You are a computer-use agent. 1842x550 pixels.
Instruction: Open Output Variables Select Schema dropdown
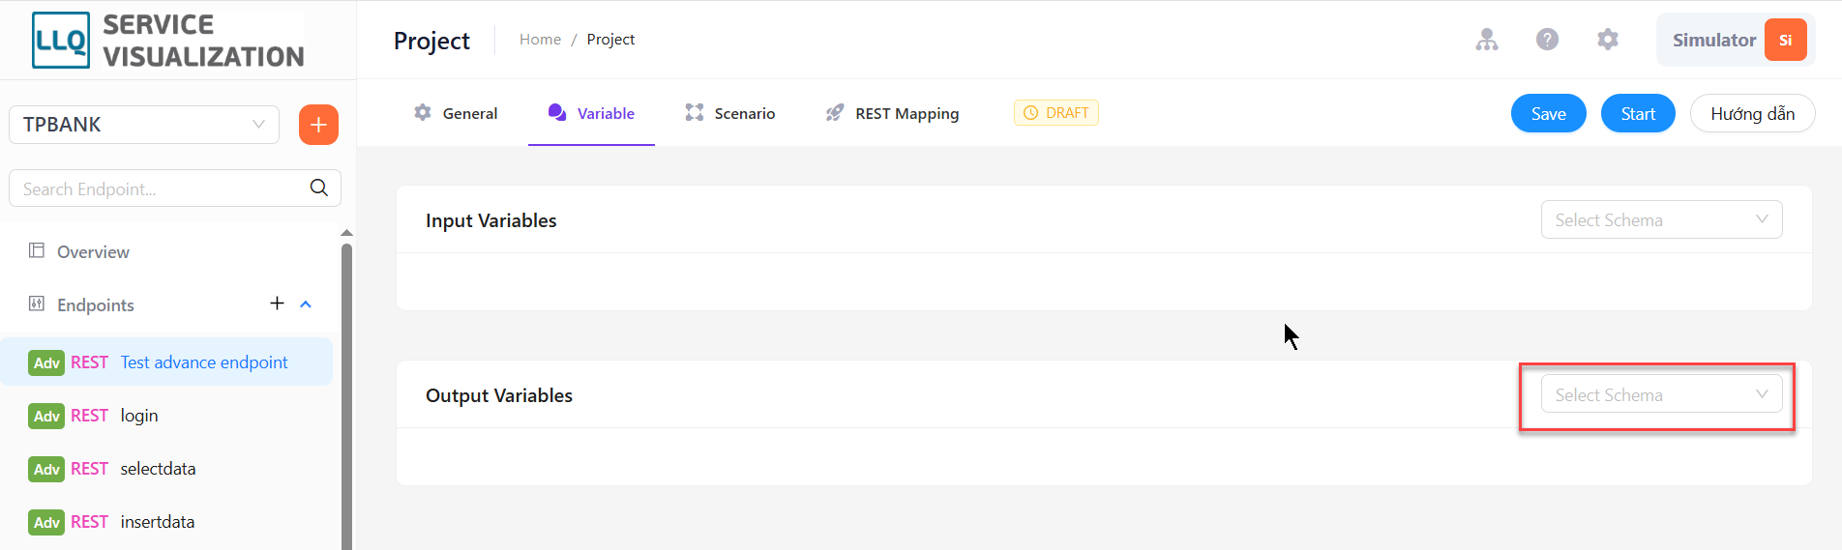(1661, 394)
